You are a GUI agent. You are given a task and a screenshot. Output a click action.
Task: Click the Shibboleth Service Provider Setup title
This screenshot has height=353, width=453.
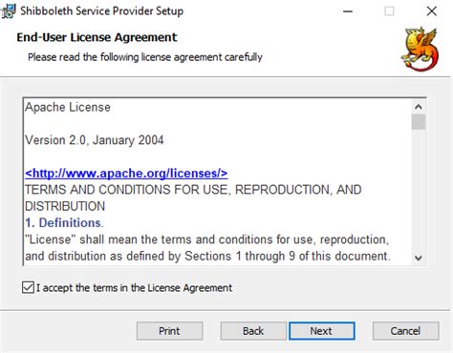point(102,11)
